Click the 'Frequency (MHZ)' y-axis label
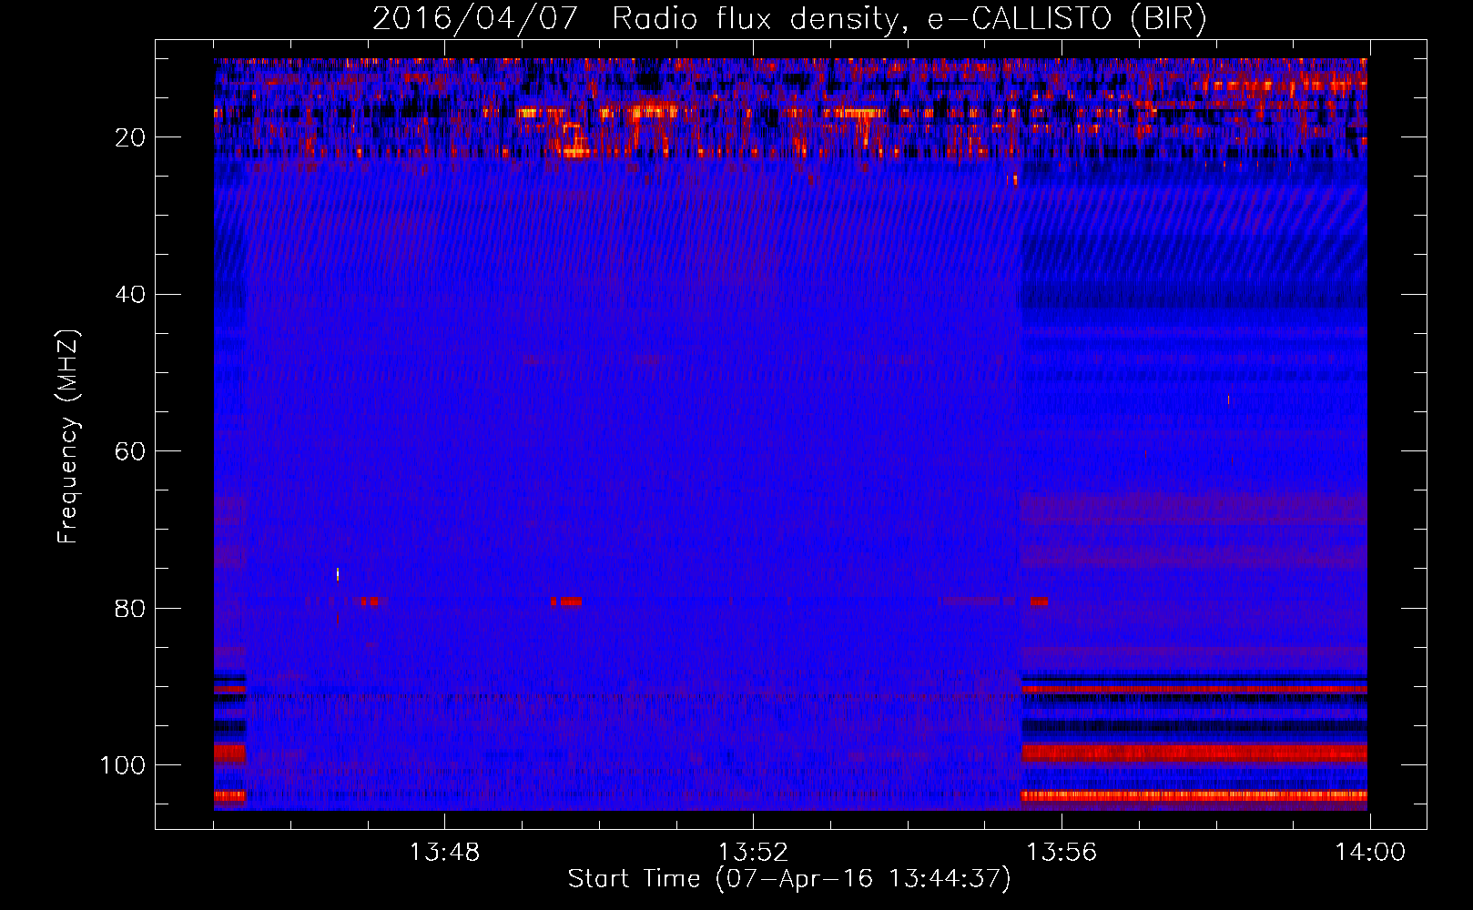Screen dimensions: 1473x910 coord(68,437)
